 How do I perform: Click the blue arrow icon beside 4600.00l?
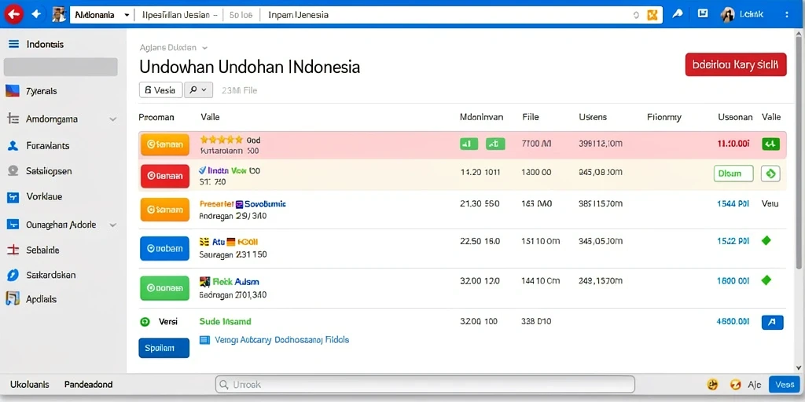(x=772, y=322)
